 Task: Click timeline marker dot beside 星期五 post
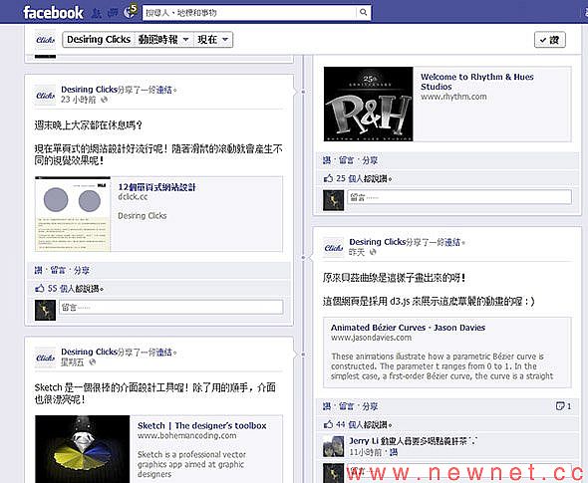click(x=303, y=355)
